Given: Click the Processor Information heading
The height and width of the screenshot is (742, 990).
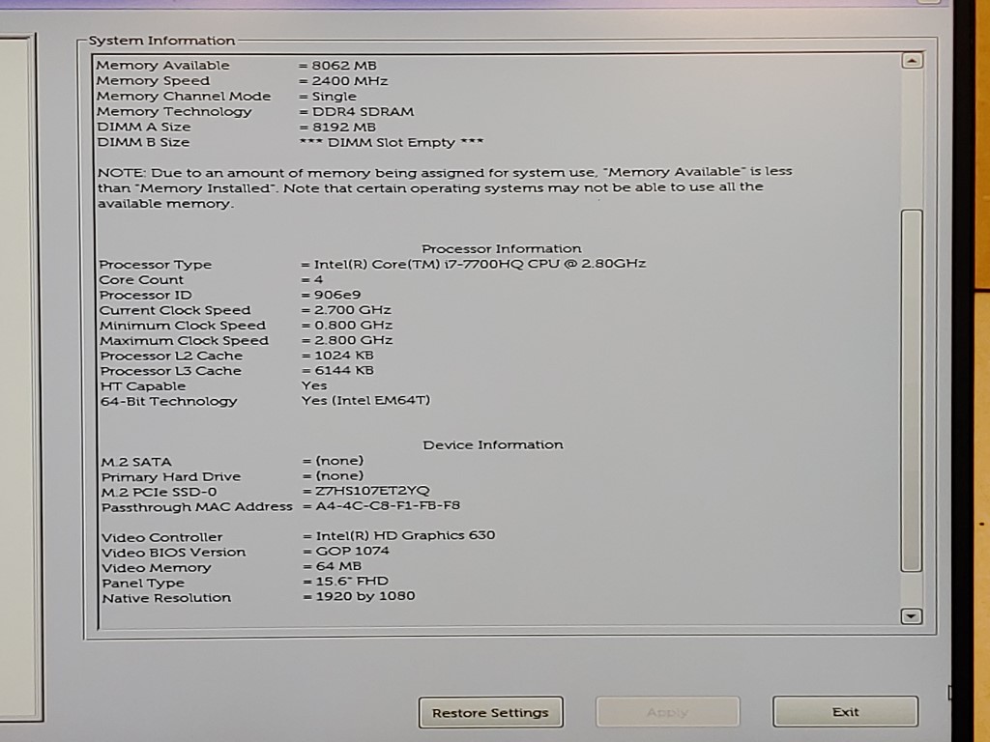Looking at the screenshot, I should pyautogui.click(x=502, y=248).
